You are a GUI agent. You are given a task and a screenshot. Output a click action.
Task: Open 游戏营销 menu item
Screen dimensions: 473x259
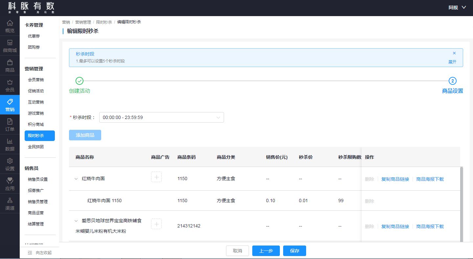[36, 113]
